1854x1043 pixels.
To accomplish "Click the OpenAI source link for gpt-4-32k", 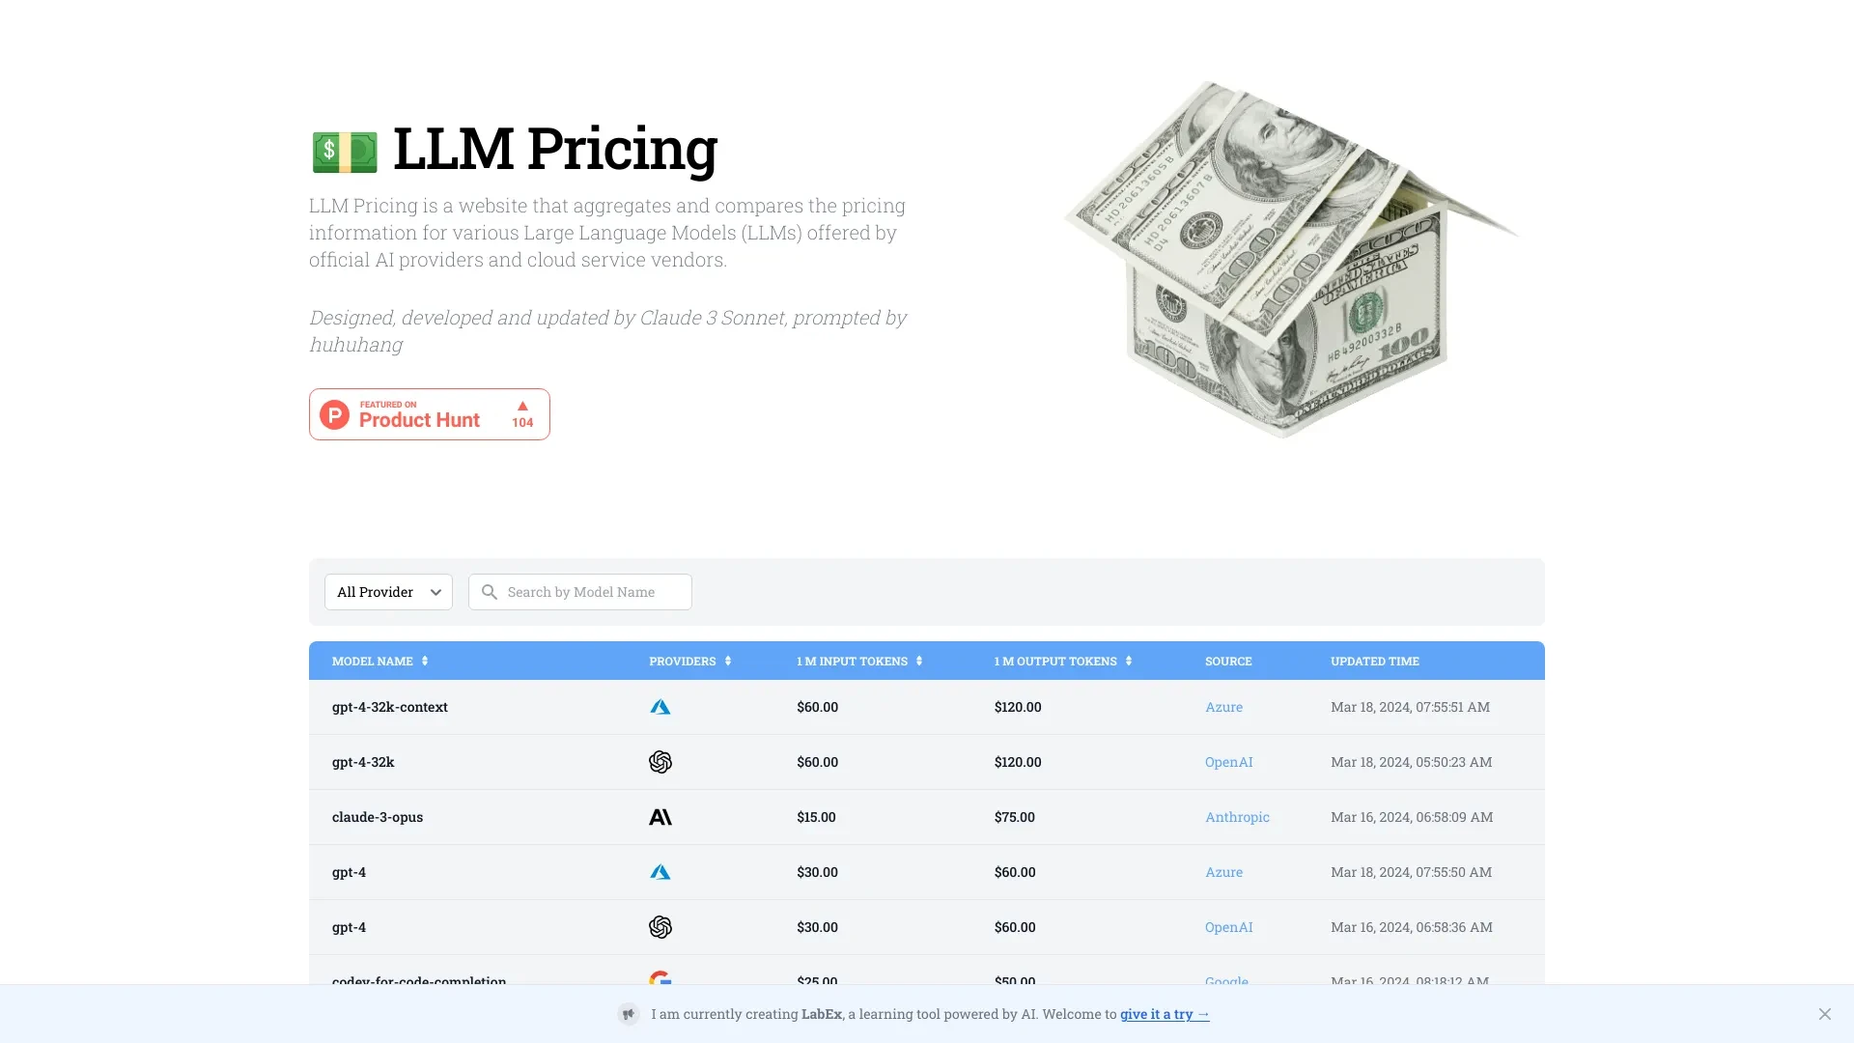I will click(x=1229, y=762).
